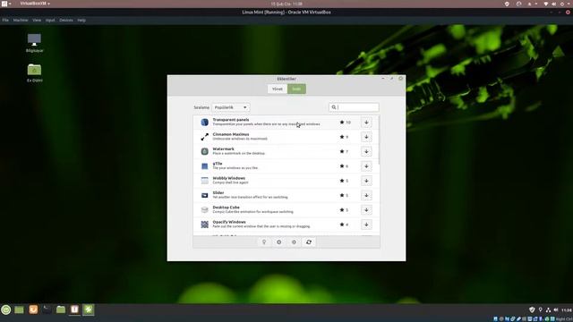This screenshot has height=322, width=573.
Task: Click the active system settings taskbar item
Action: (x=88, y=310)
